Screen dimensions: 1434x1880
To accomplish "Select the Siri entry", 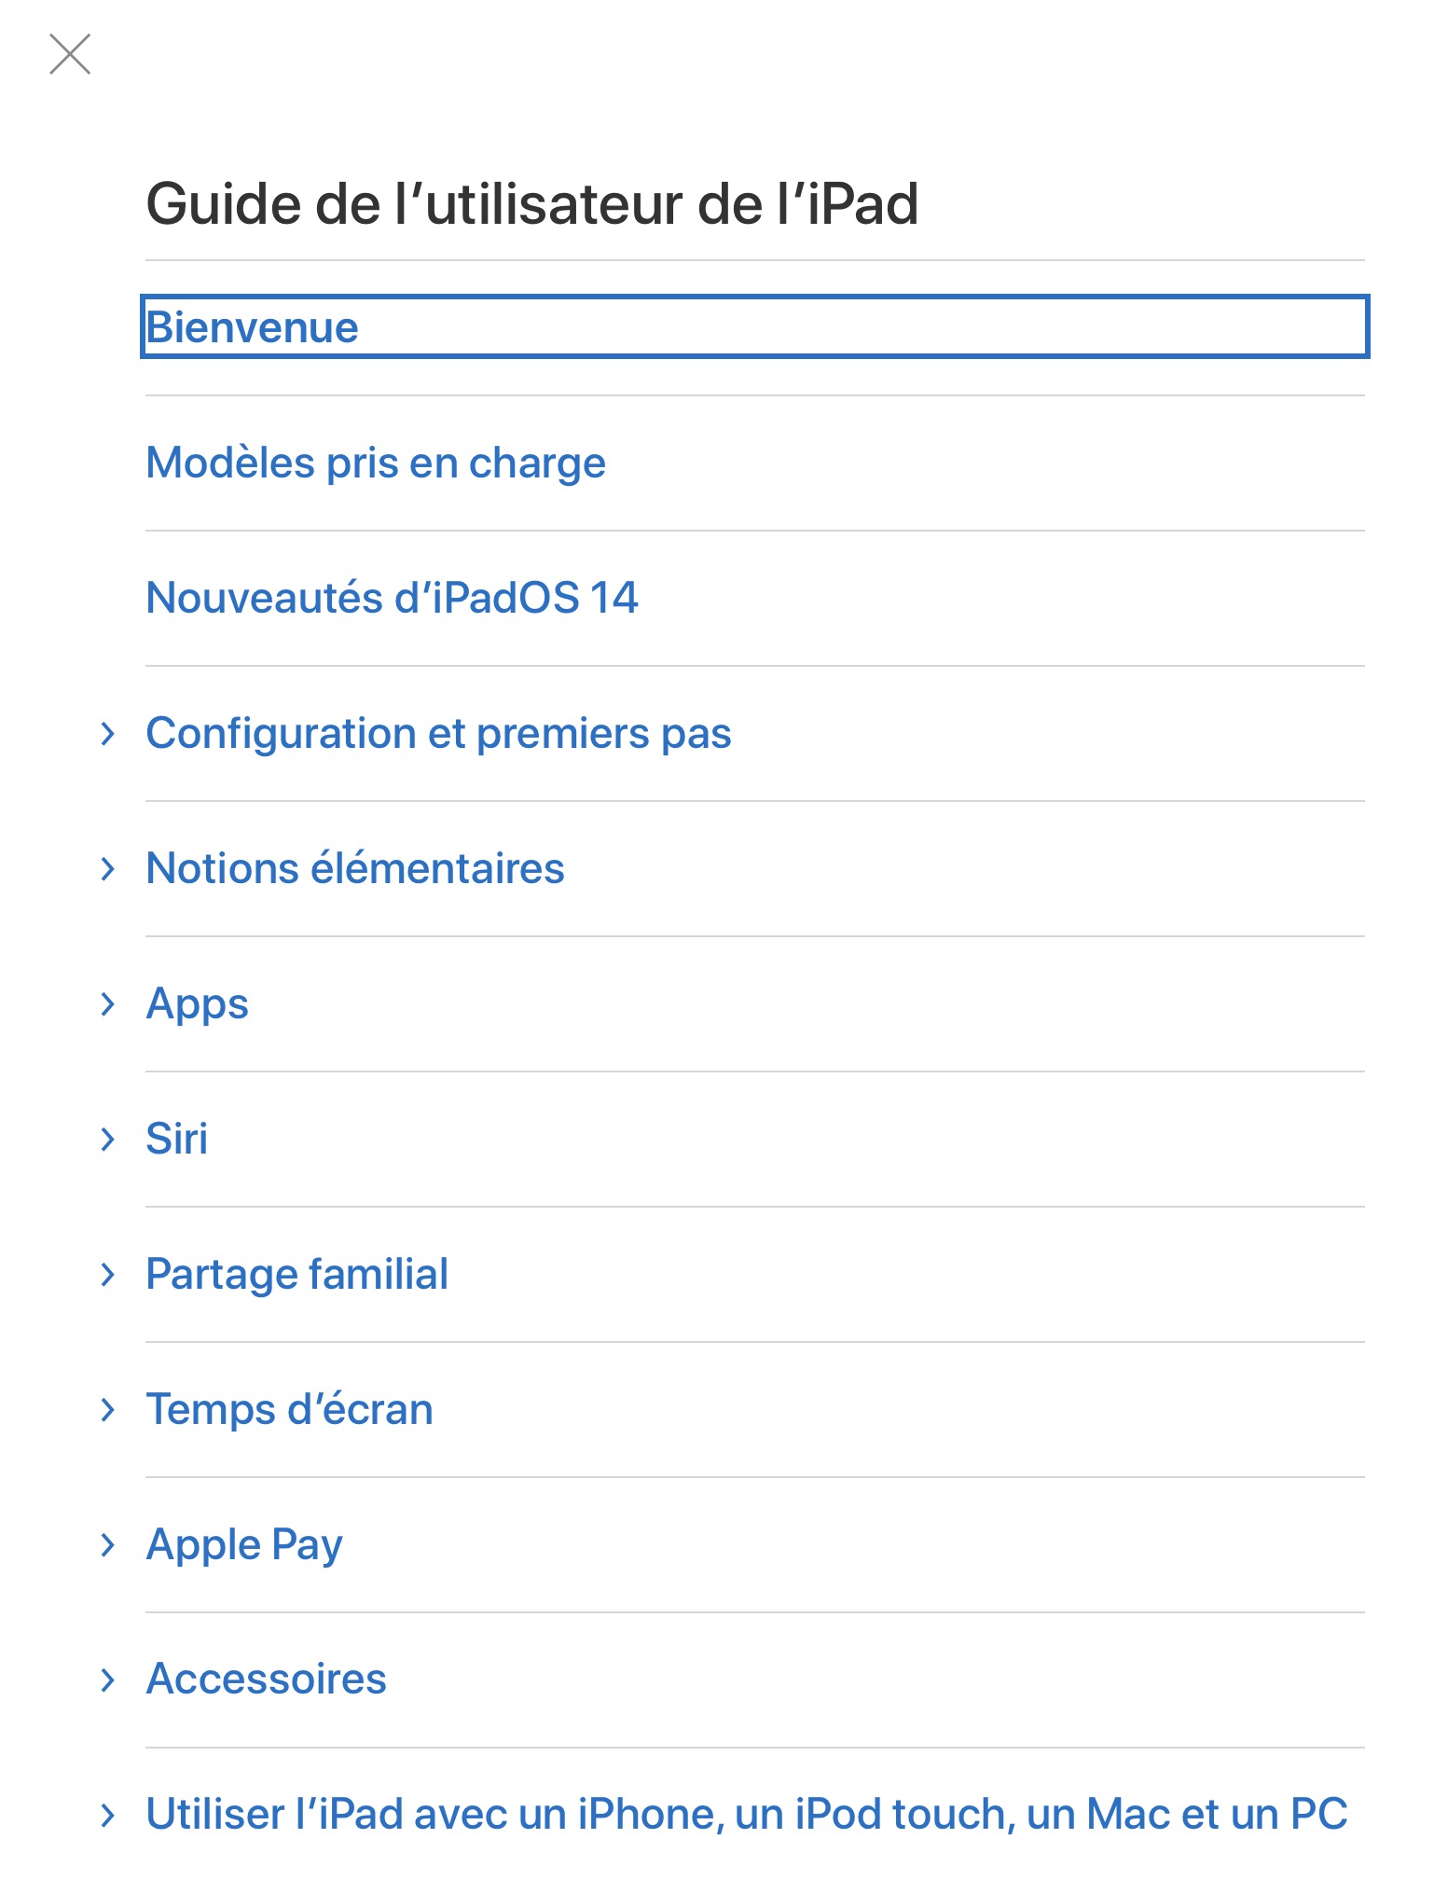I will [177, 1140].
